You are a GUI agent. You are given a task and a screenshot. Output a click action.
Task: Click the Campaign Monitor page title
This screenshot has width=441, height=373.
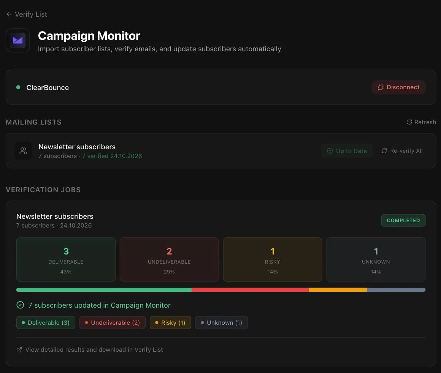coord(89,36)
